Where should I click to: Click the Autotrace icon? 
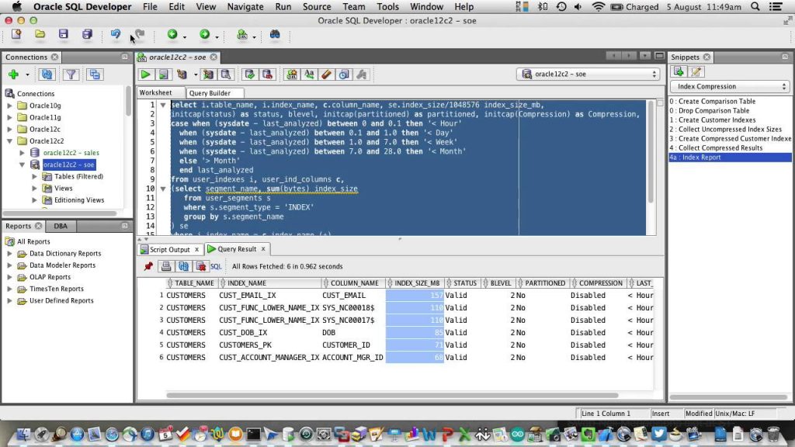point(208,74)
